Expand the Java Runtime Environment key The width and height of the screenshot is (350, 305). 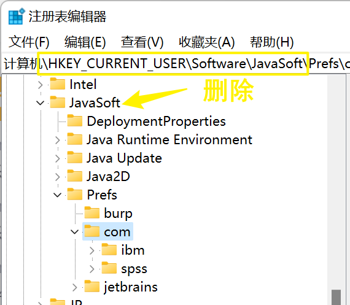pyautogui.click(x=58, y=140)
